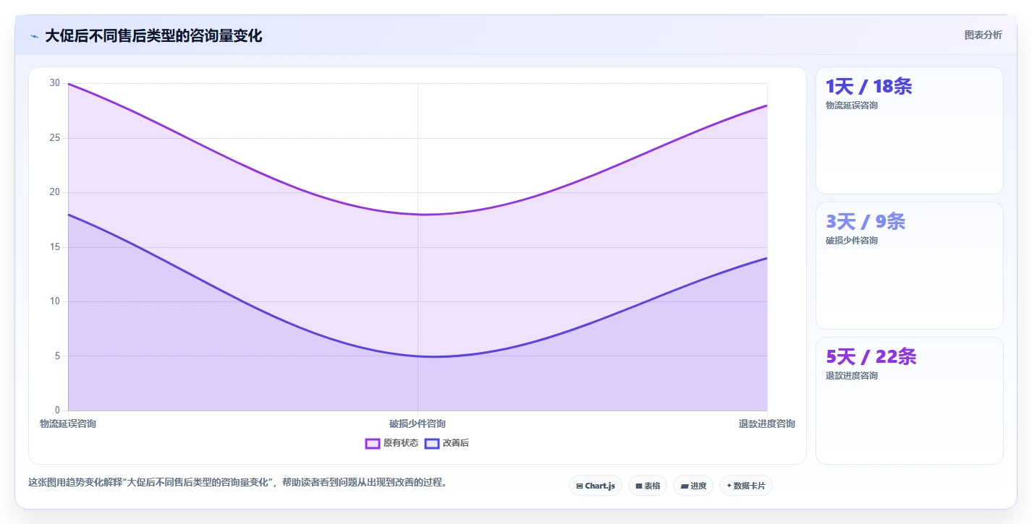
Task: Click the 物流延误咨询 x-axis label
Action: [68, 424]
